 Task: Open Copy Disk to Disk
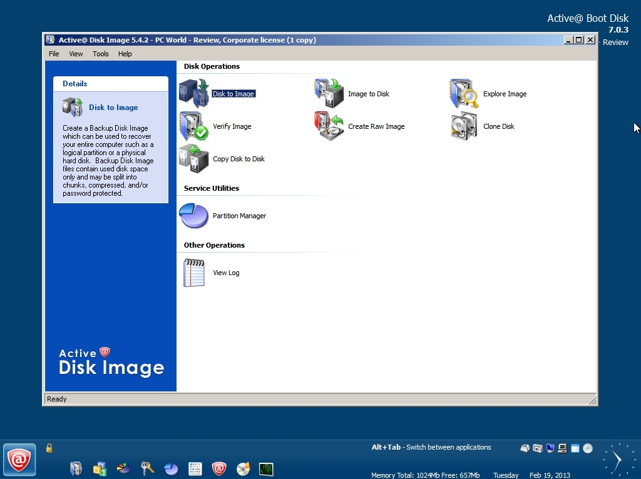pos(238,159)
